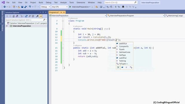Open the Toolbox side tab
185x104 pixels.
(2, 28)
